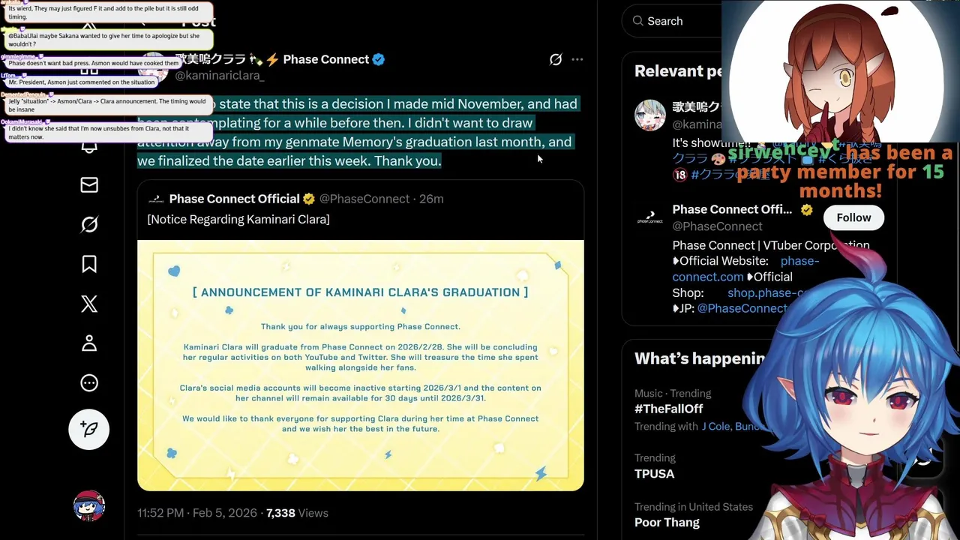
Task: Follow Phase Connect Official account
Action: tap(853, 217)
